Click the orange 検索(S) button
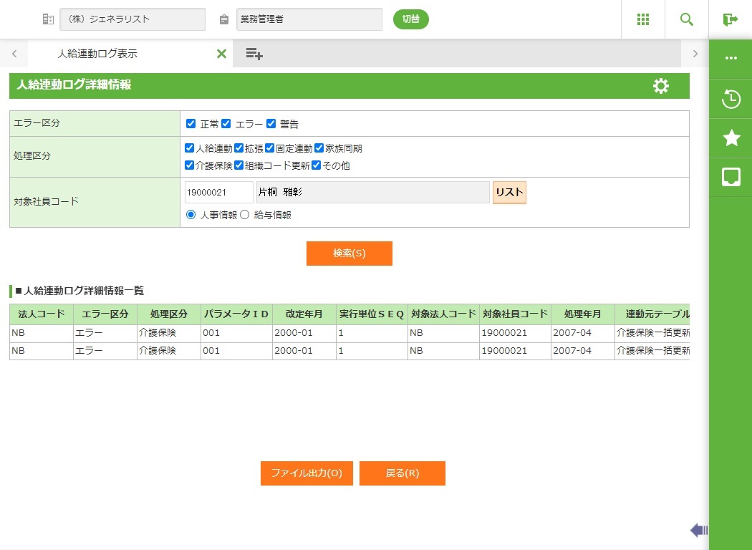Screen dimensions: 752x550 coord(349,254)
